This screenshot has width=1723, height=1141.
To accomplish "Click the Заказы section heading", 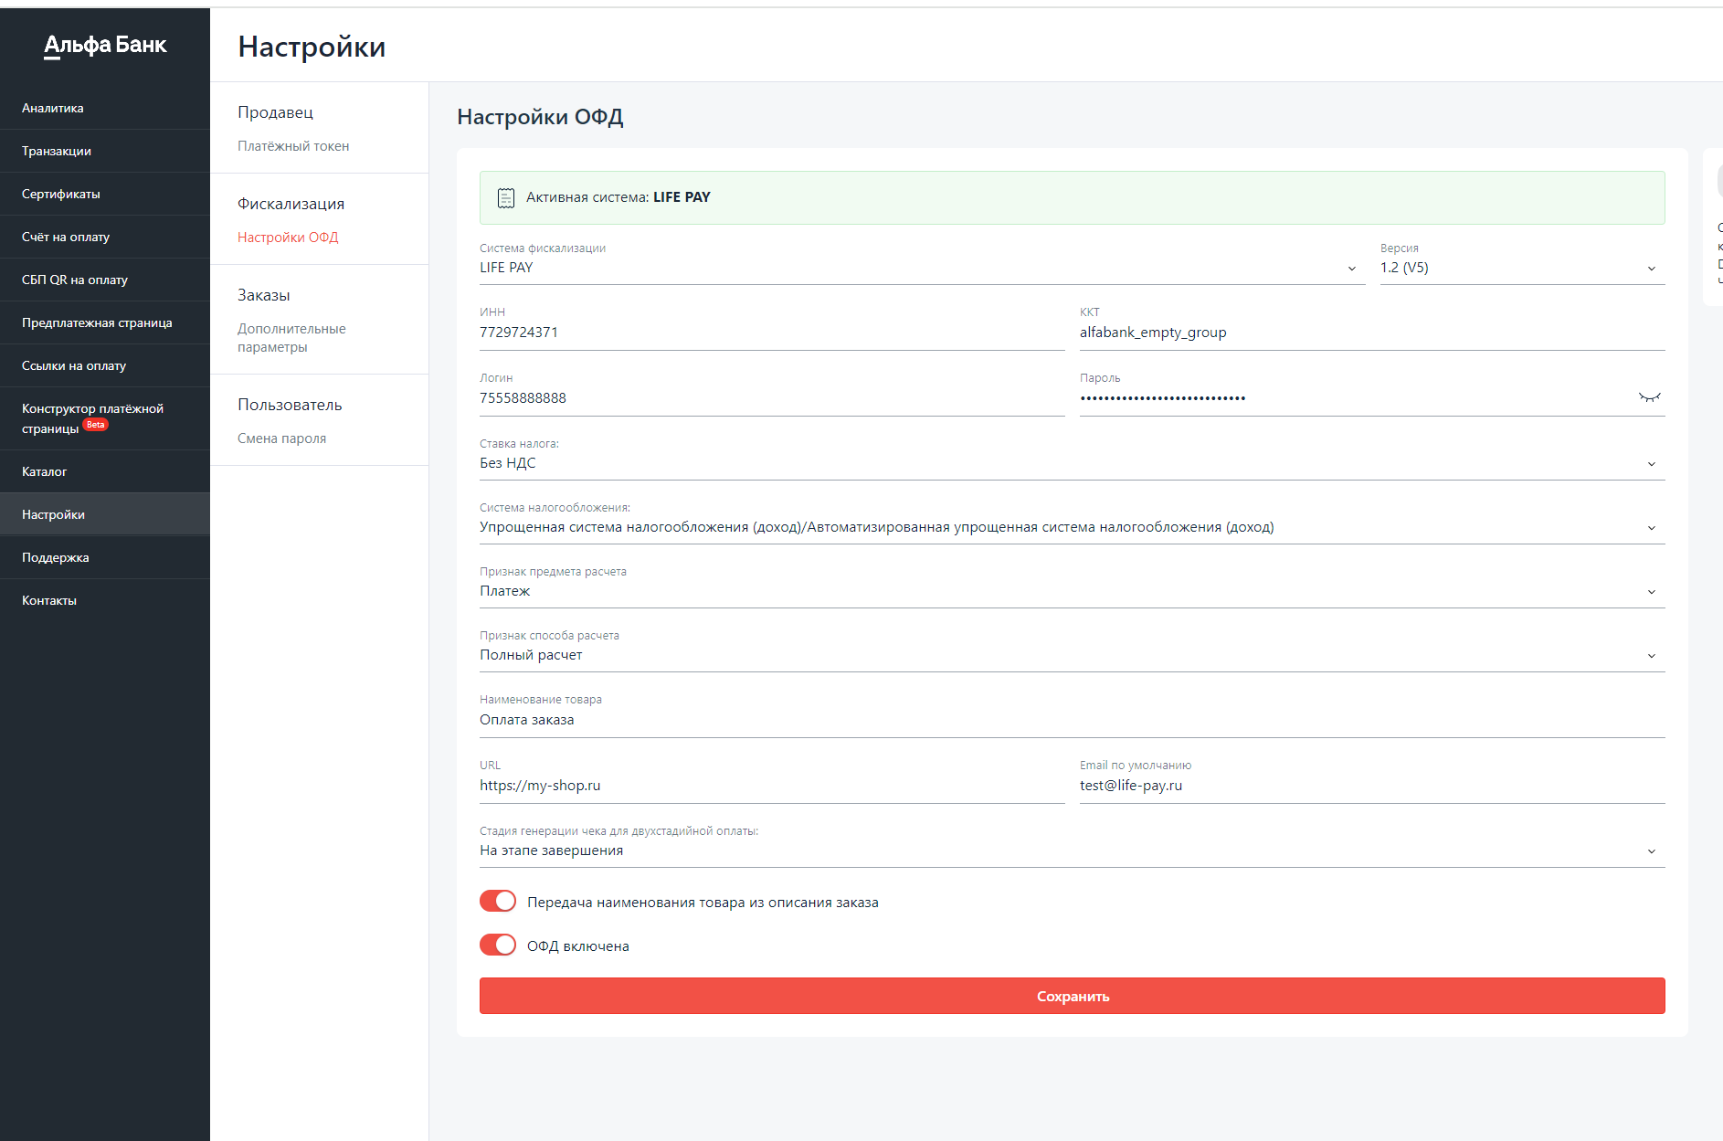I will tap(263, 295).
